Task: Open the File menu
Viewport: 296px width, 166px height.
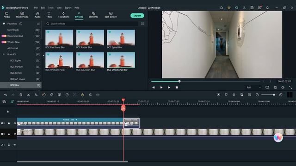Action: click(x=36, y=8)
